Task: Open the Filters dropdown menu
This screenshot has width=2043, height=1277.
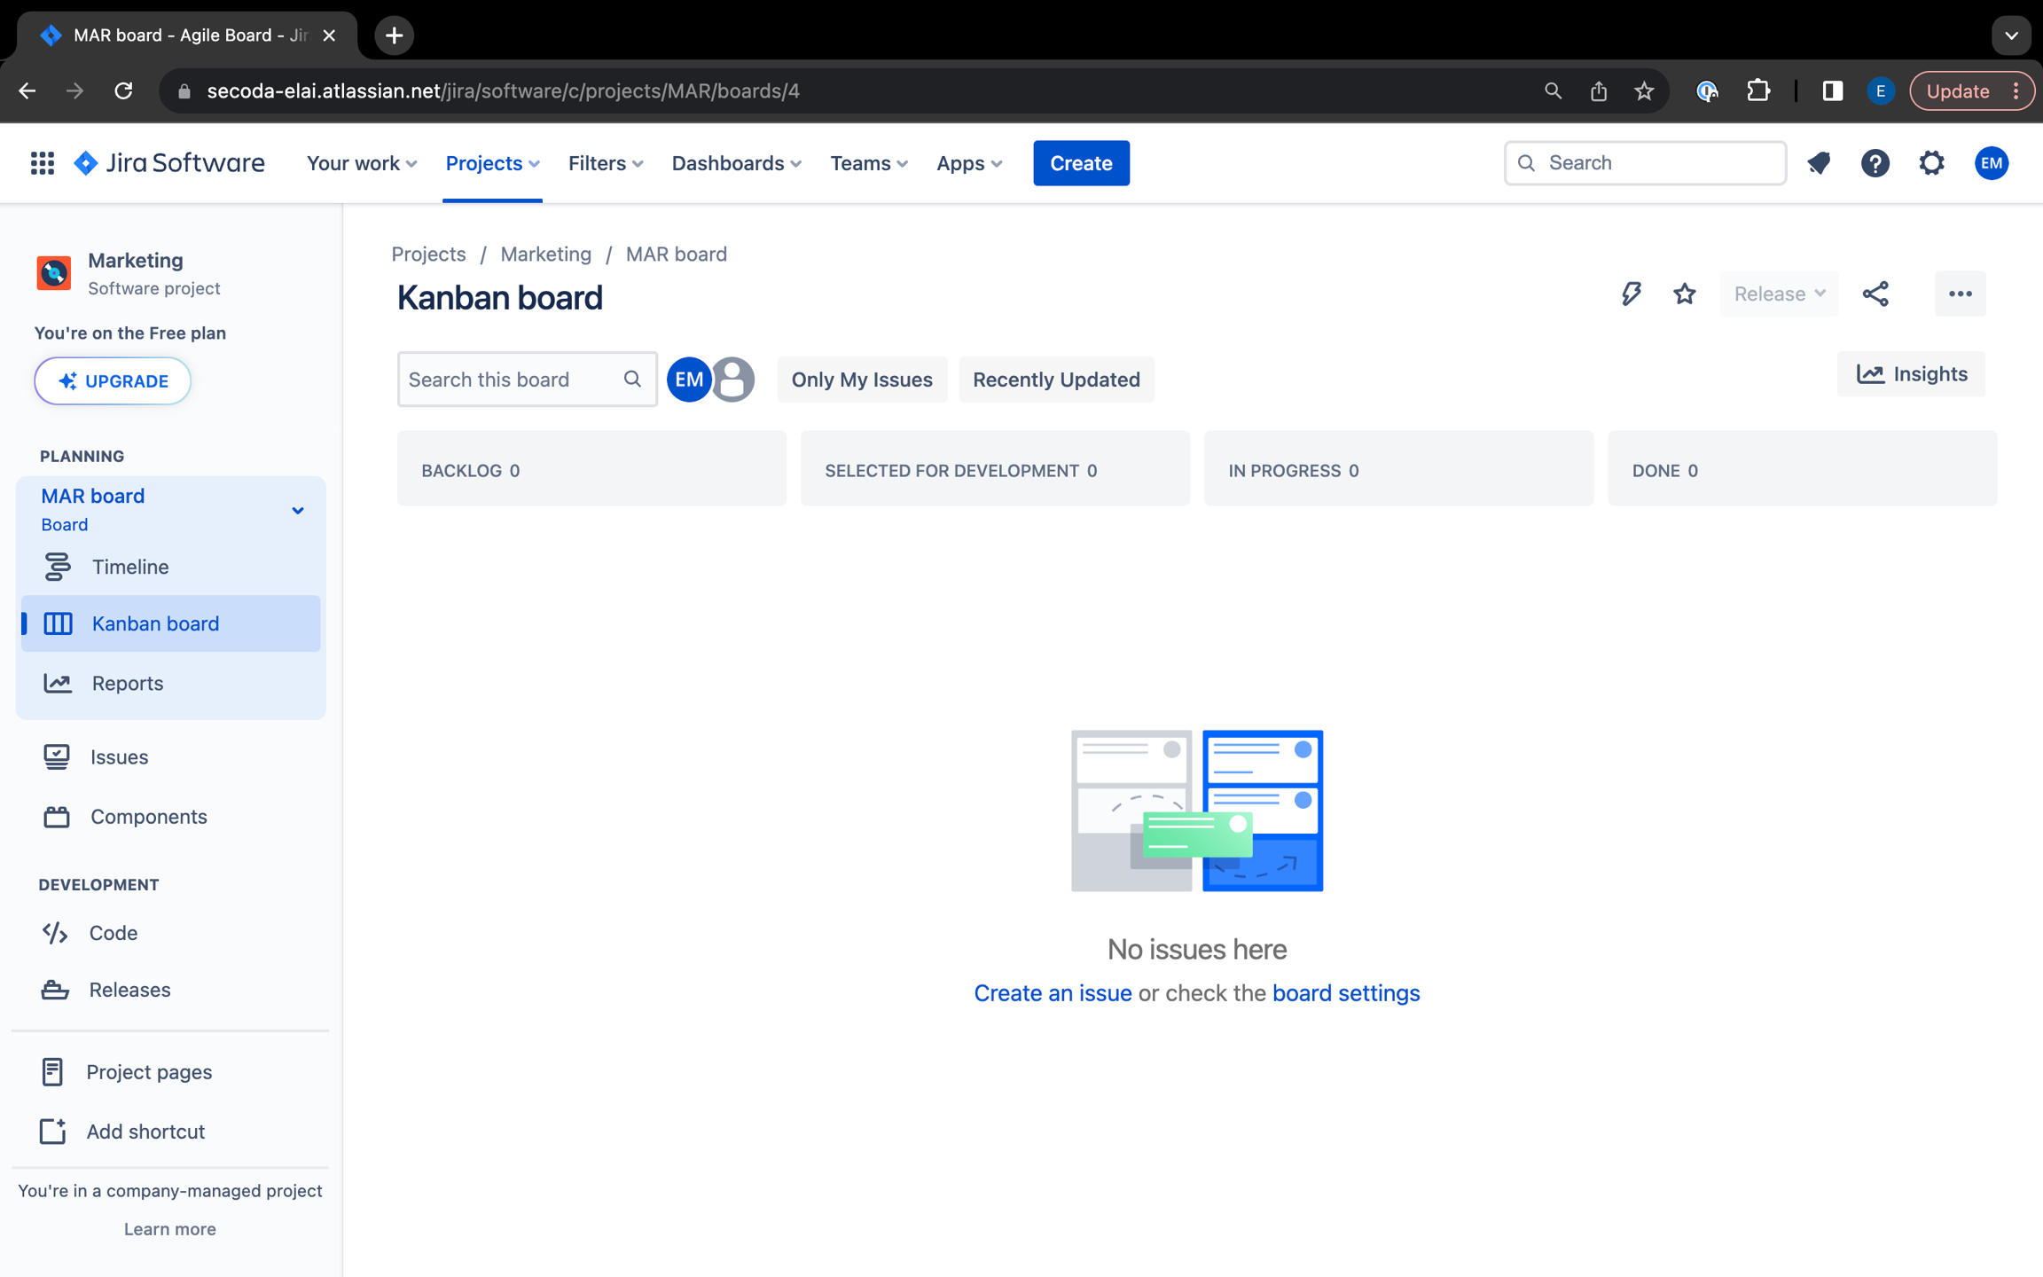Action: pos(606,163)
